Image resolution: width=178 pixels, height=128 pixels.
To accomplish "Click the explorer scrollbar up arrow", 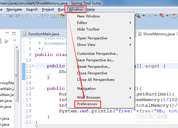I will pos(17,47).
